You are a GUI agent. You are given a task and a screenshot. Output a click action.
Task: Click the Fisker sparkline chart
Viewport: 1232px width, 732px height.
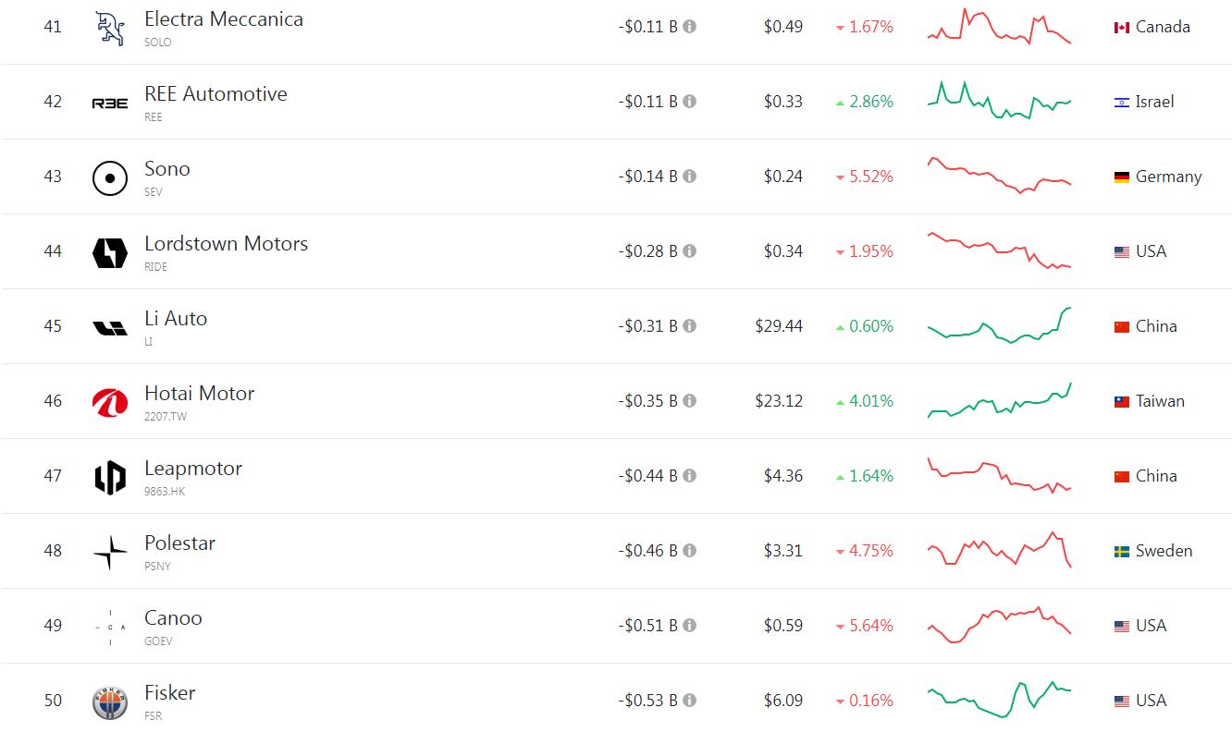pos(999,700)
